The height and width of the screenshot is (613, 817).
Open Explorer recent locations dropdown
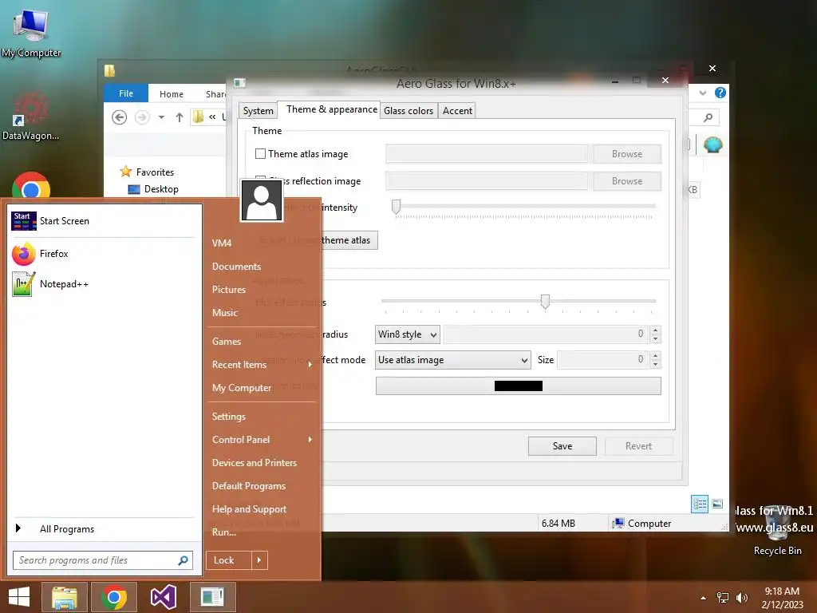coord(161,117)
